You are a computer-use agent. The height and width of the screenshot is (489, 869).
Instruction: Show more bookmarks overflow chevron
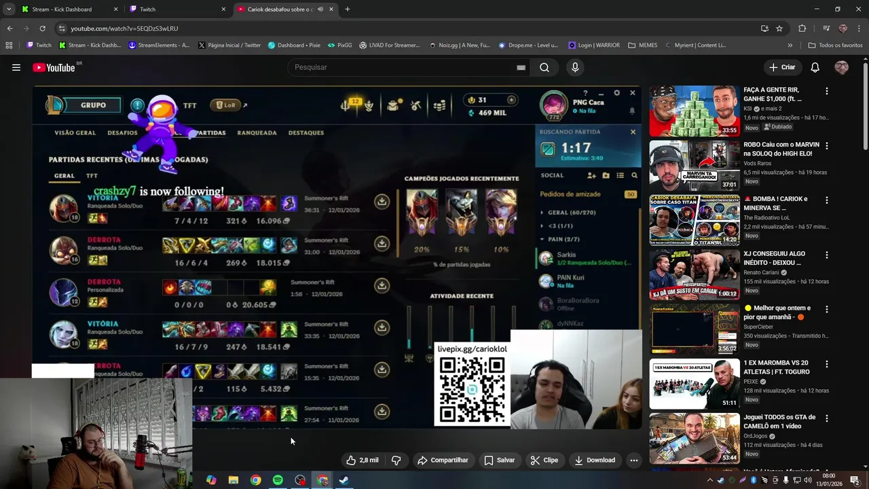pyautogui.click(x=790, y=46)
